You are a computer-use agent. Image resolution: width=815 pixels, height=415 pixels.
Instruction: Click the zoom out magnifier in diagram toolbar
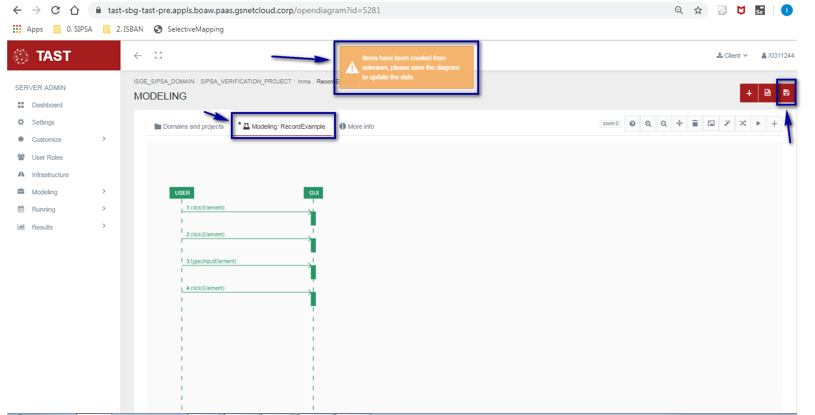coord(663,124)
